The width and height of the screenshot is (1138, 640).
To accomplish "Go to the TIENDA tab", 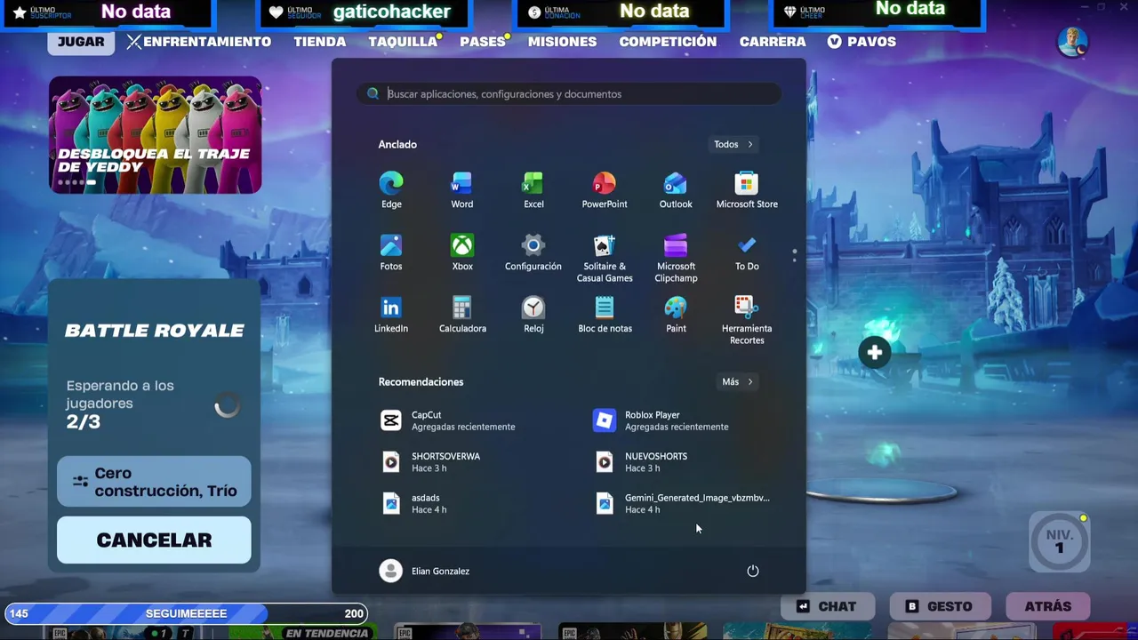I will (x=320, y=42).
